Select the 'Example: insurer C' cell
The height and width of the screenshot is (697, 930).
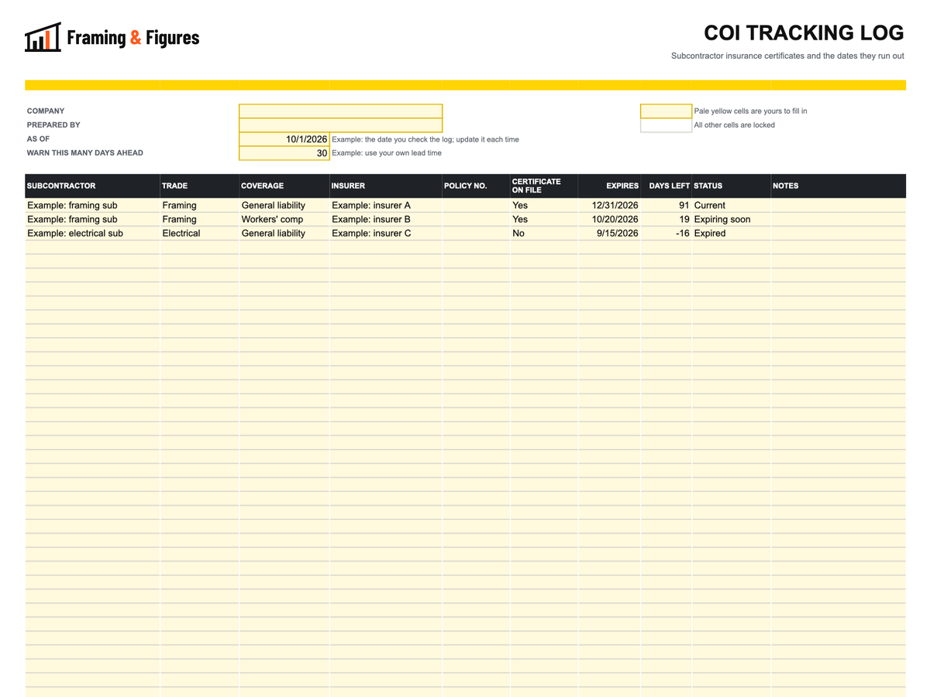tap(386, 233)
